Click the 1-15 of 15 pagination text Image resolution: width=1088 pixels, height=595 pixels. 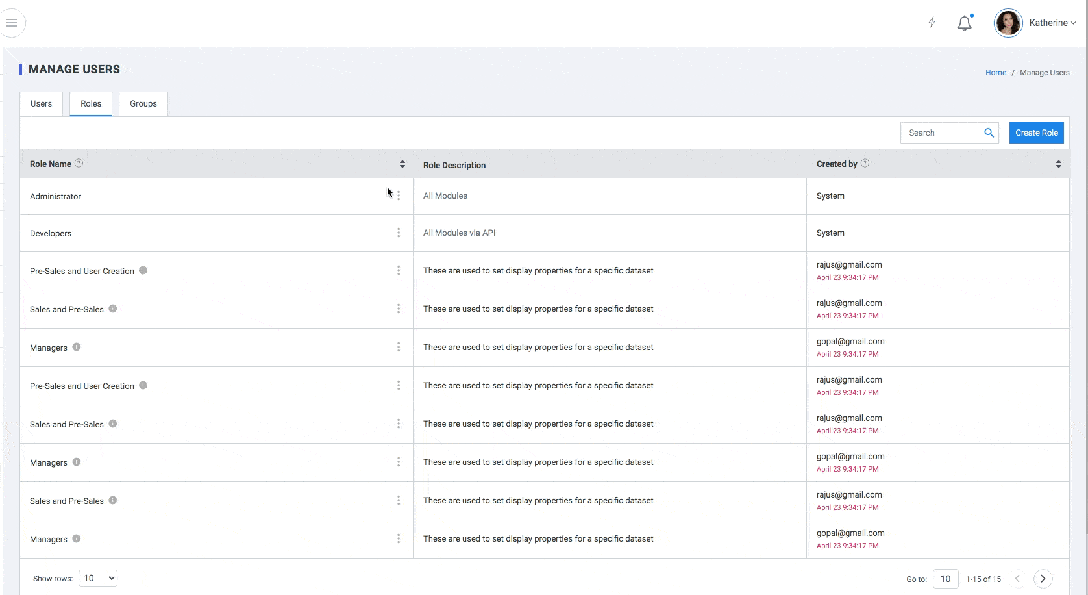coord(983,579)
